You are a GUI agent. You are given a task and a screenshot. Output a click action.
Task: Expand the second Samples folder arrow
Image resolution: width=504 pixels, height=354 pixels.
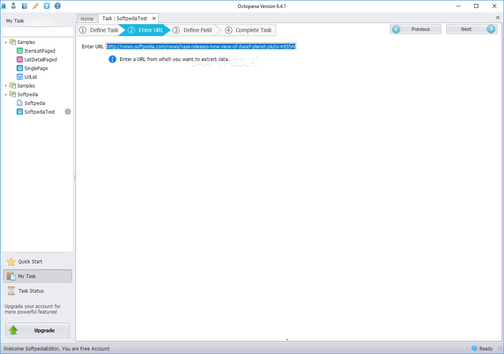(x=6, y=86)
